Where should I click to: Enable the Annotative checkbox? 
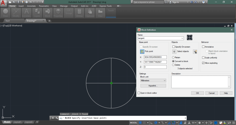203,47
